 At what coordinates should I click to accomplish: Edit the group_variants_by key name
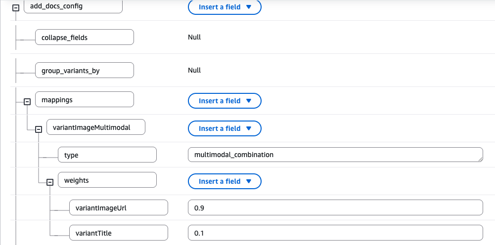click(85, 70)
